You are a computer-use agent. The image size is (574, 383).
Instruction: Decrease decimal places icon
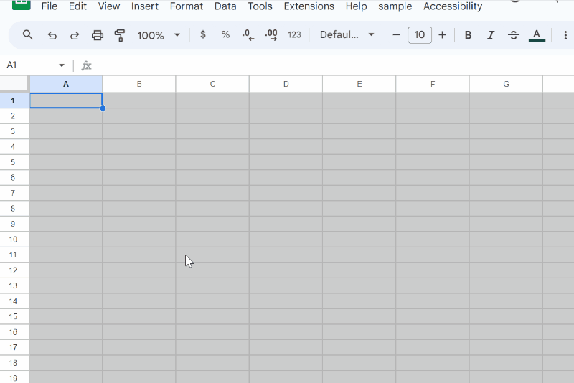click(x=248, y=35)
